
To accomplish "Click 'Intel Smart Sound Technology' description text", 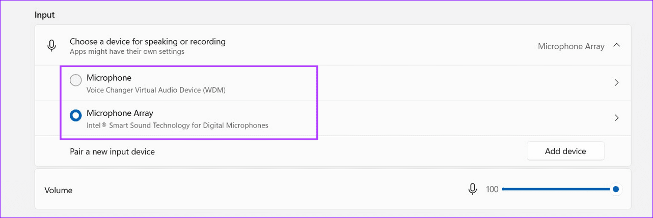I will (x=177, y=125).
